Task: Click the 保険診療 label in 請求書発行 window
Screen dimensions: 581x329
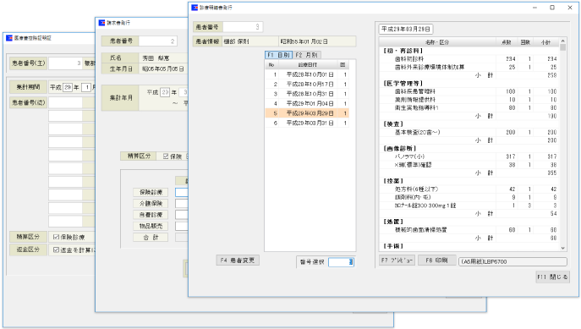Action: (151, 192)
